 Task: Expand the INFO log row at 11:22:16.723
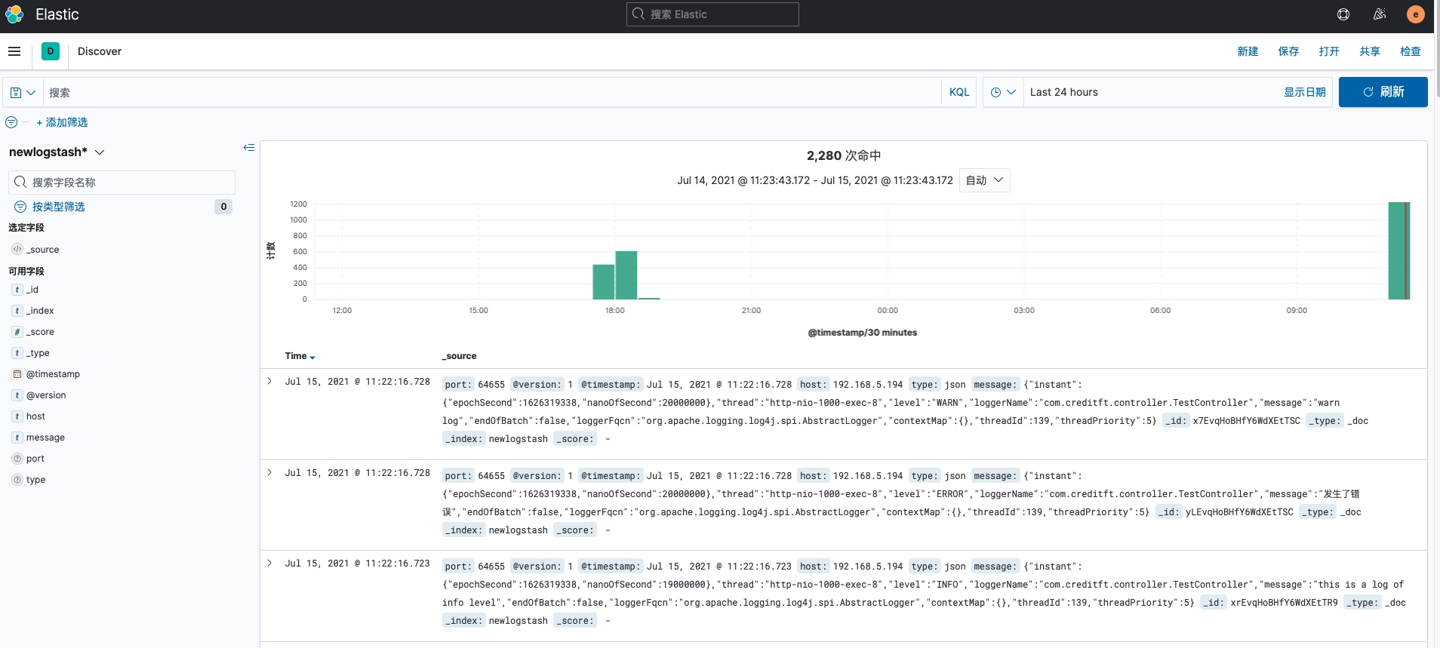[x=269, y=564]
